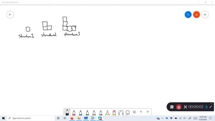
Task: Mute the recorder microphone
Action: (206, 107)
